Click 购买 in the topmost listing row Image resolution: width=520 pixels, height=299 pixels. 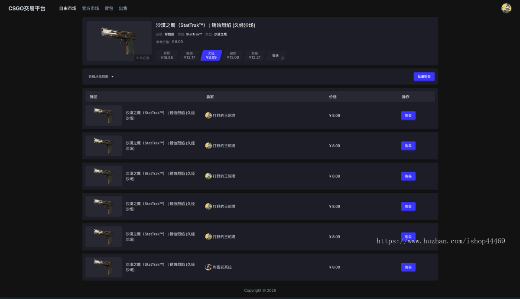408,115
